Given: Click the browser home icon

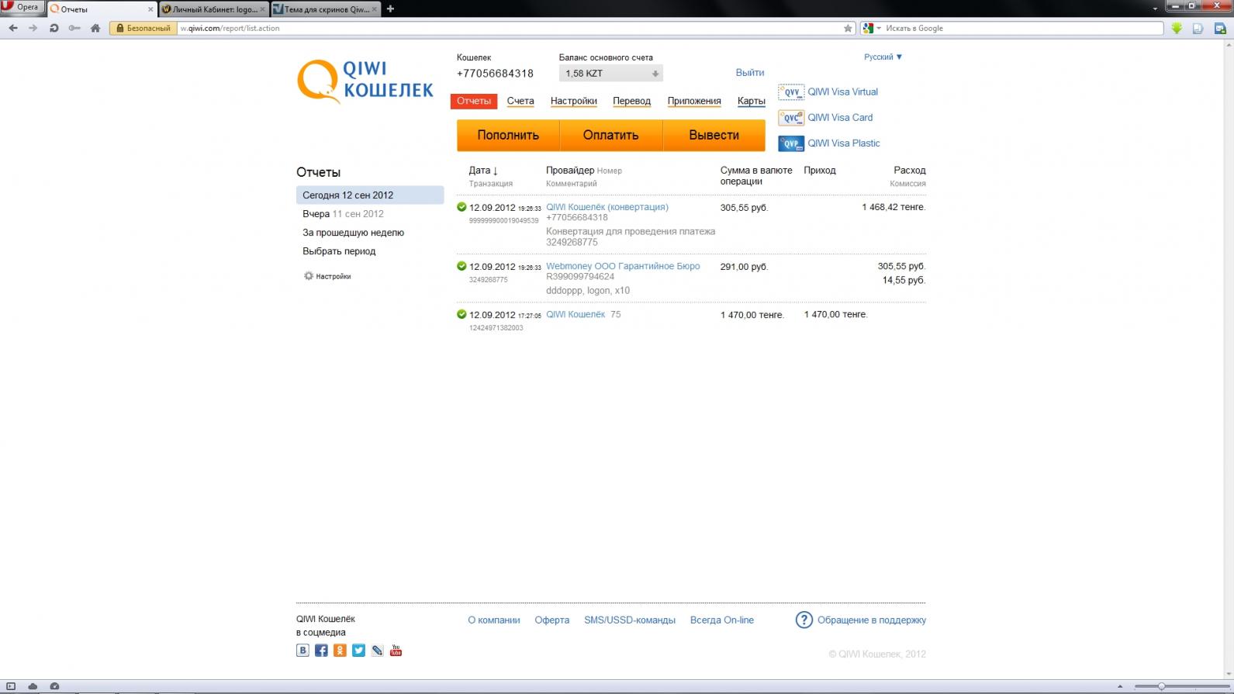Looking at the screenshot, I should pyautogui.click(x=95, y=28).
